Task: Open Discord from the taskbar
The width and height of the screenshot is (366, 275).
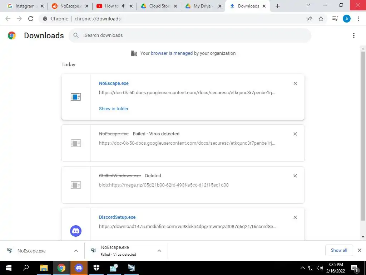Action: tap(79, 268)
